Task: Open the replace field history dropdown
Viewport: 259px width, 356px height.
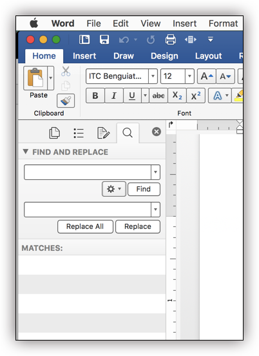Action: (x=155, y=210)
